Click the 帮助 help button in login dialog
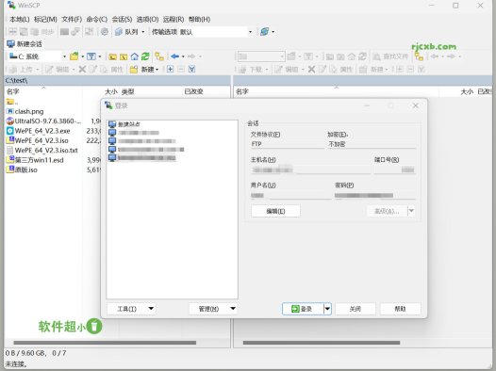Screen dimensions: 496x371 click(x=400, y=309)
